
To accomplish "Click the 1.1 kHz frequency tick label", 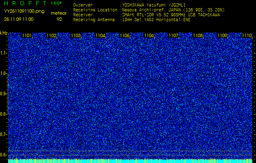I will coord(3,53).
